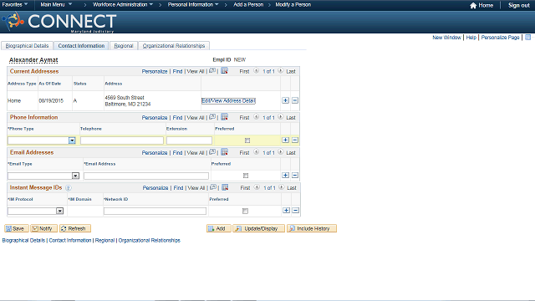Download Email Addresses grid icon
535x301 pixels.
224,152
